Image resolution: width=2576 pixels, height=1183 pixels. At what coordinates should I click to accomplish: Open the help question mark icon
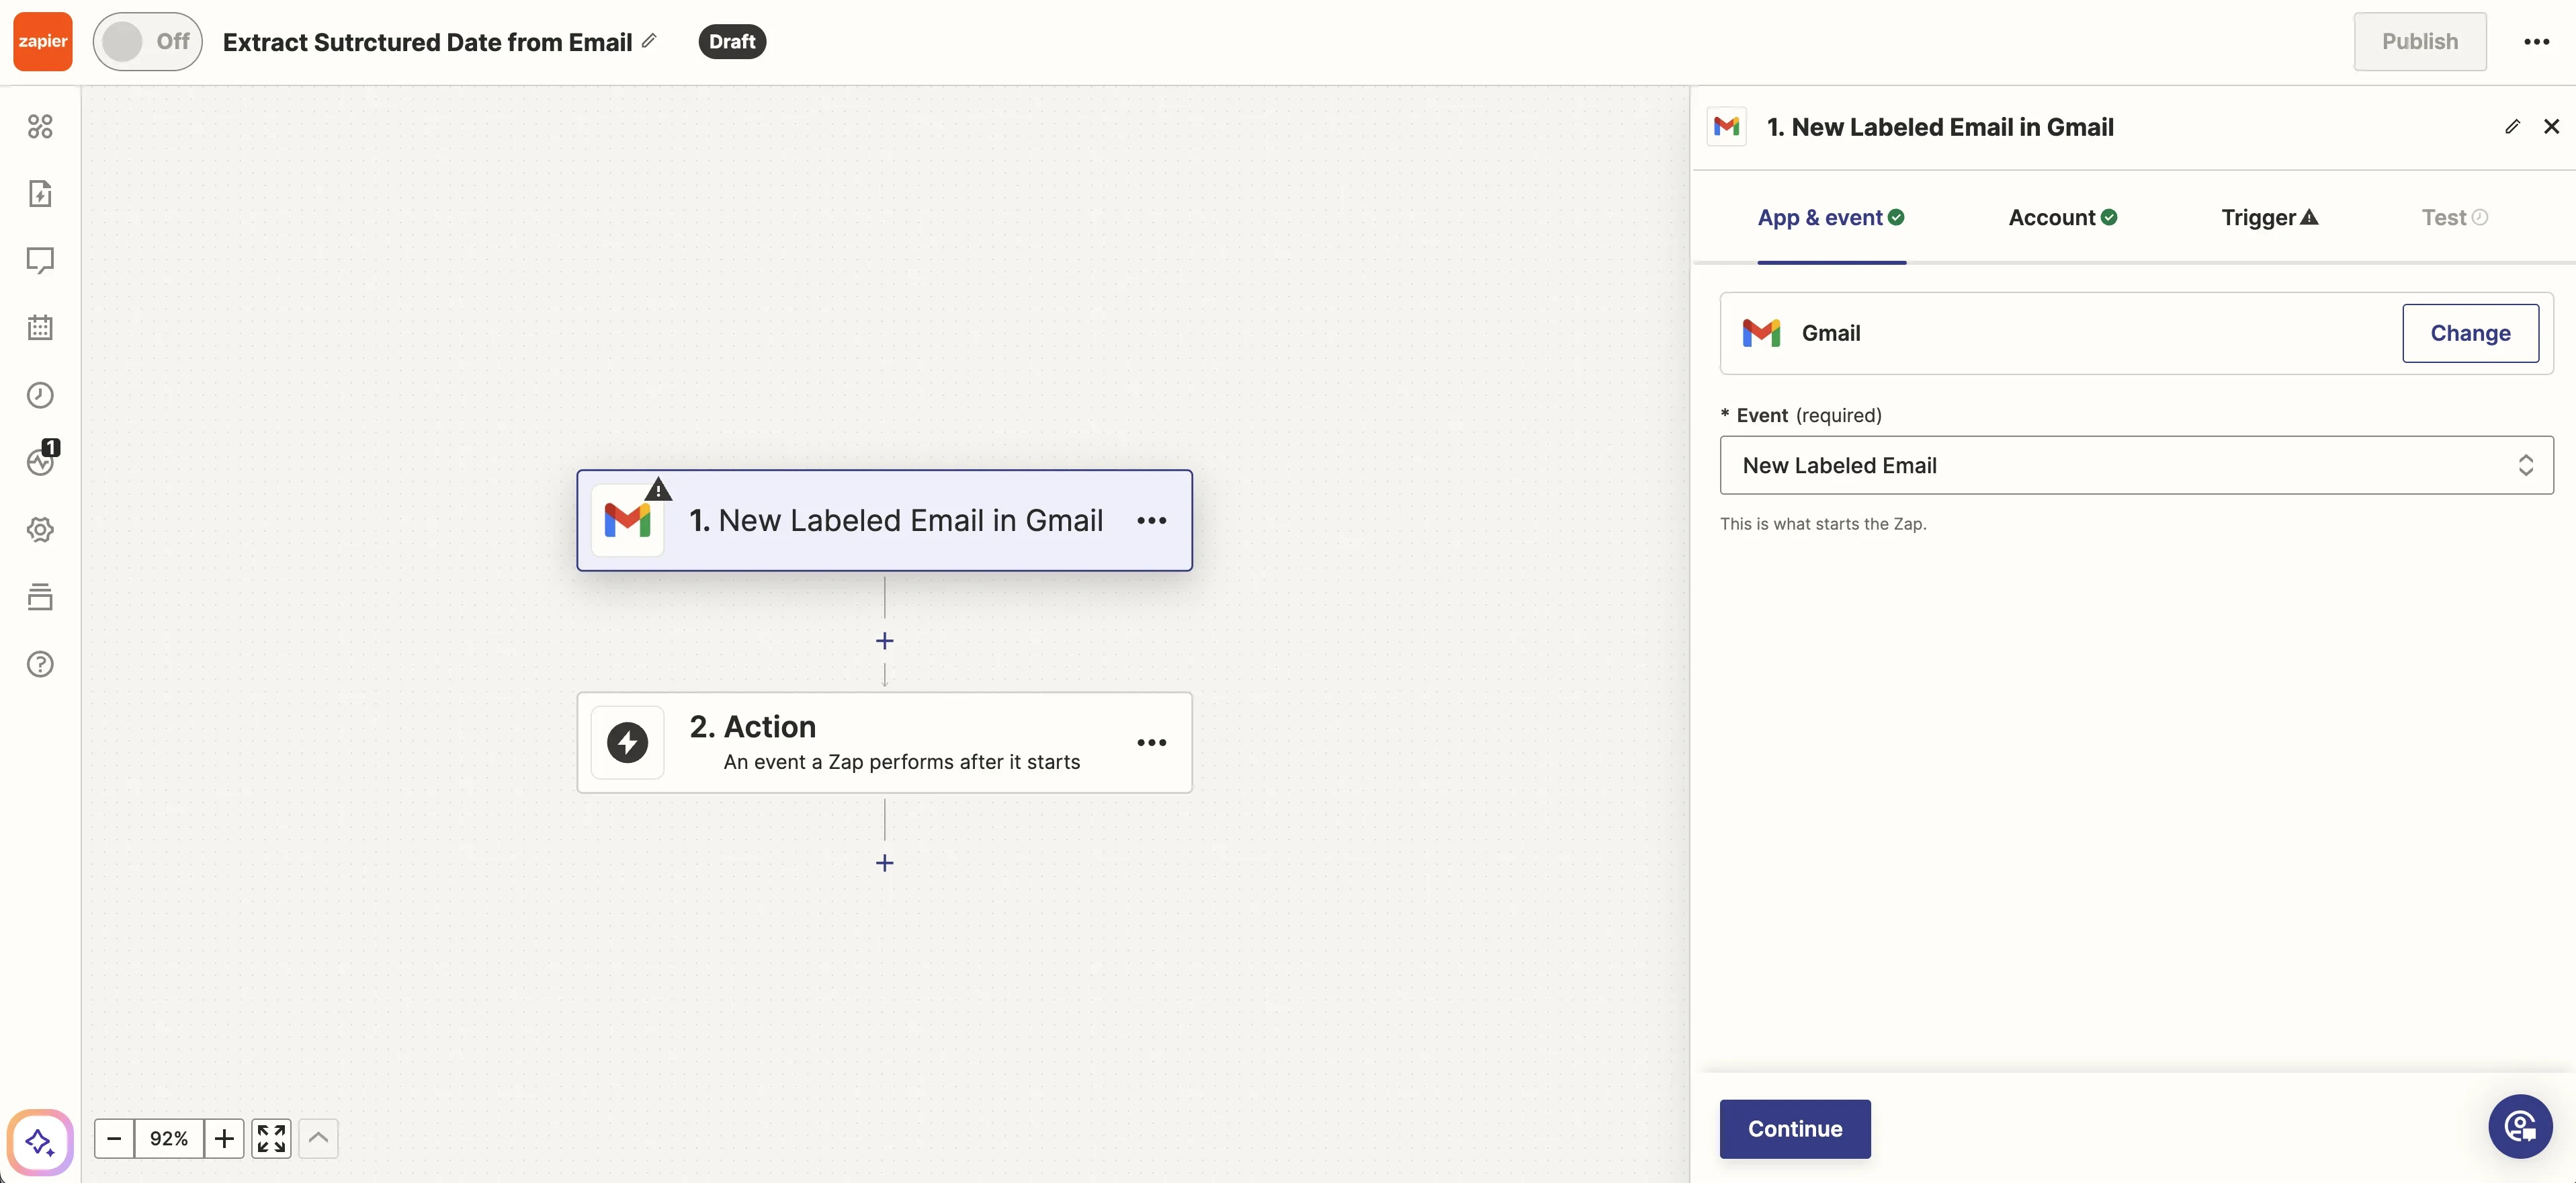coord(40,664)
